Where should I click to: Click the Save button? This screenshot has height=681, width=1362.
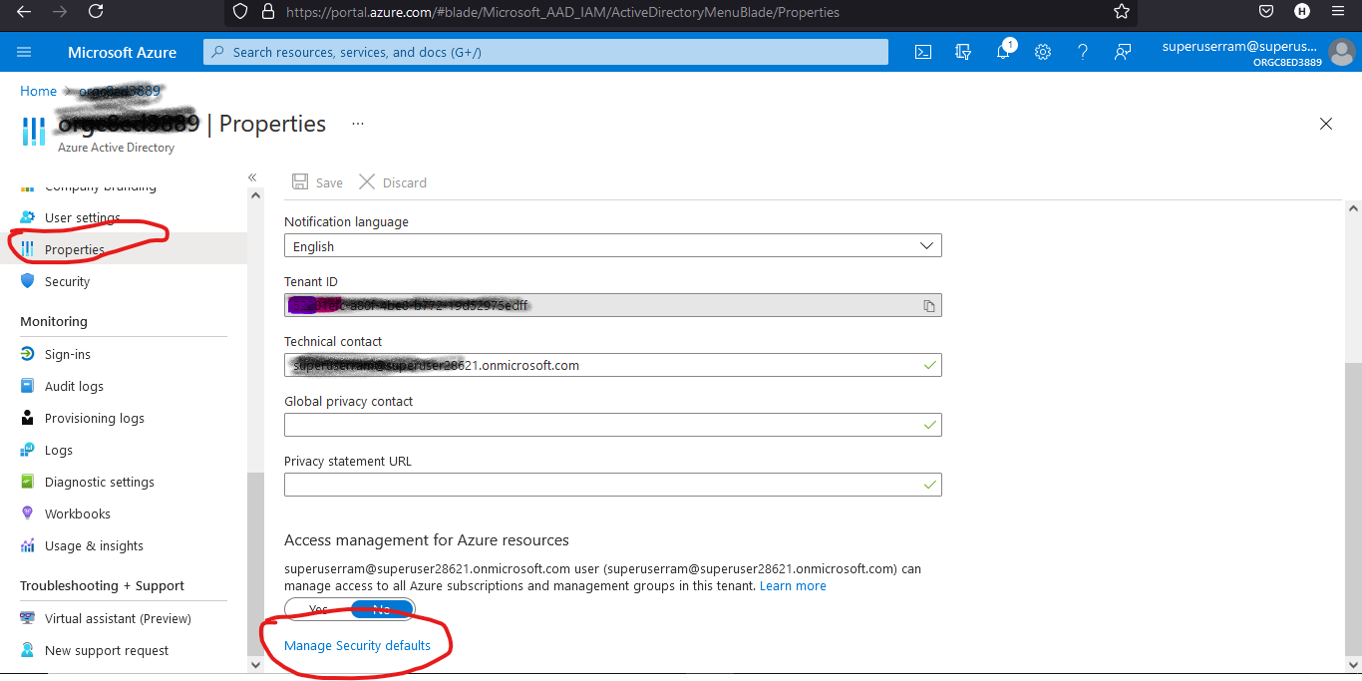(x=317, y=182)
